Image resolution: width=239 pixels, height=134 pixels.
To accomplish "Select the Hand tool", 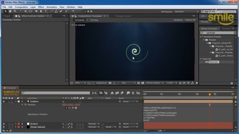I will [10, 11].
